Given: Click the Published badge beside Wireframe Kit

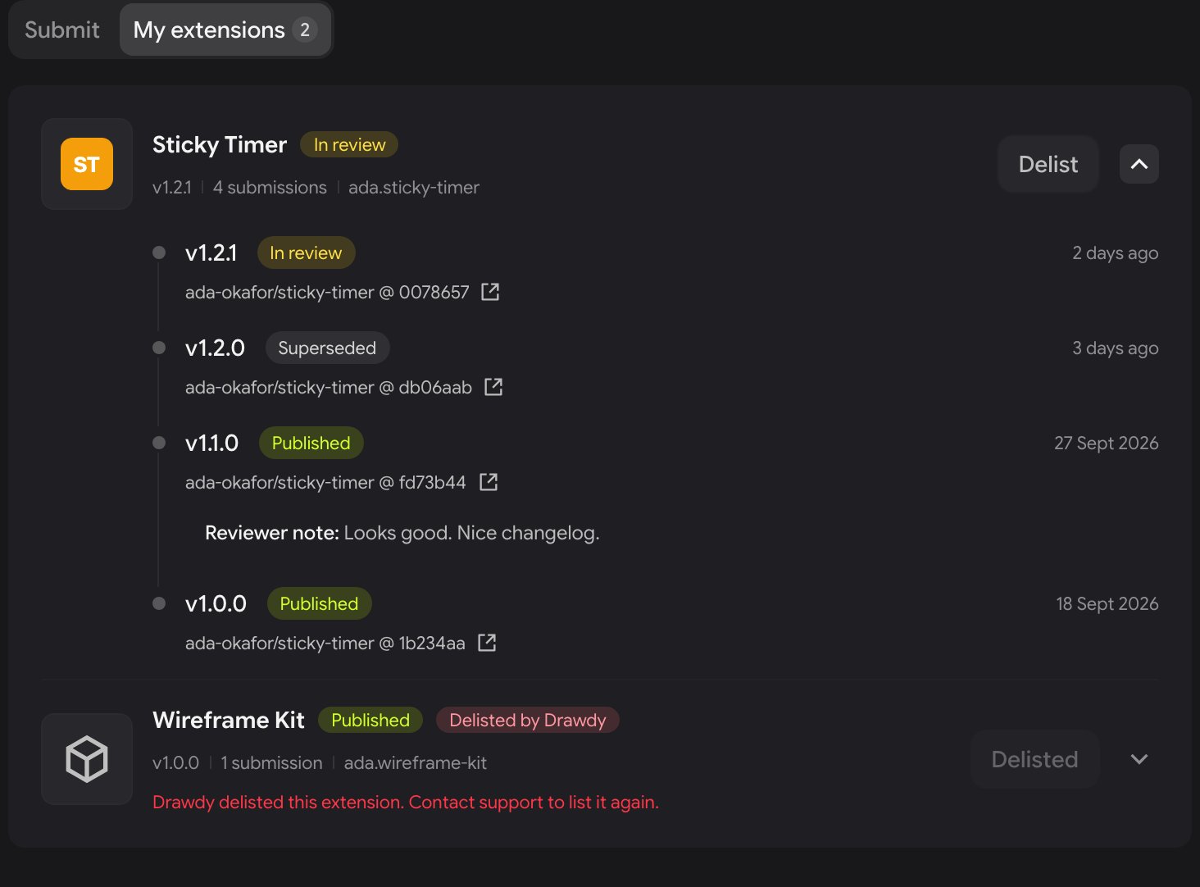Looking at the screenshot, I should [x=370, y=720].
